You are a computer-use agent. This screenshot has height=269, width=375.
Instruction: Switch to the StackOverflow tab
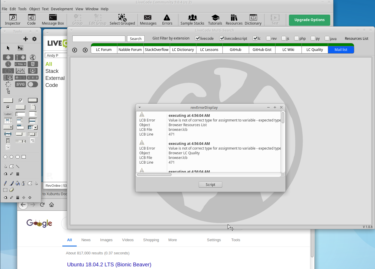[157, 50]
